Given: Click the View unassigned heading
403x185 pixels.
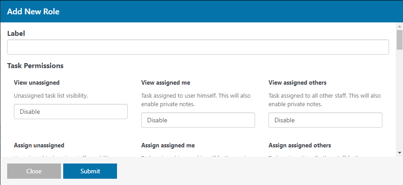Looking at the screenshot, I should [x=37, y=82].
